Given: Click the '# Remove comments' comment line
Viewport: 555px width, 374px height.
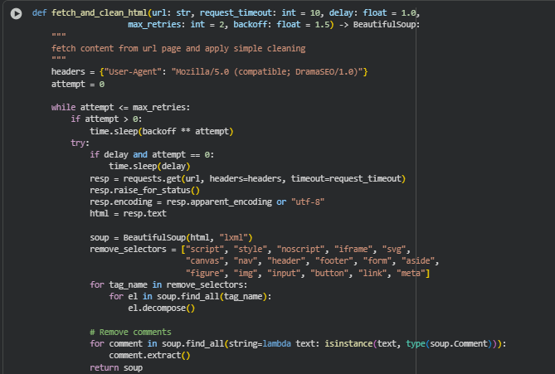Looking at the screenshot, I should 130,332.
